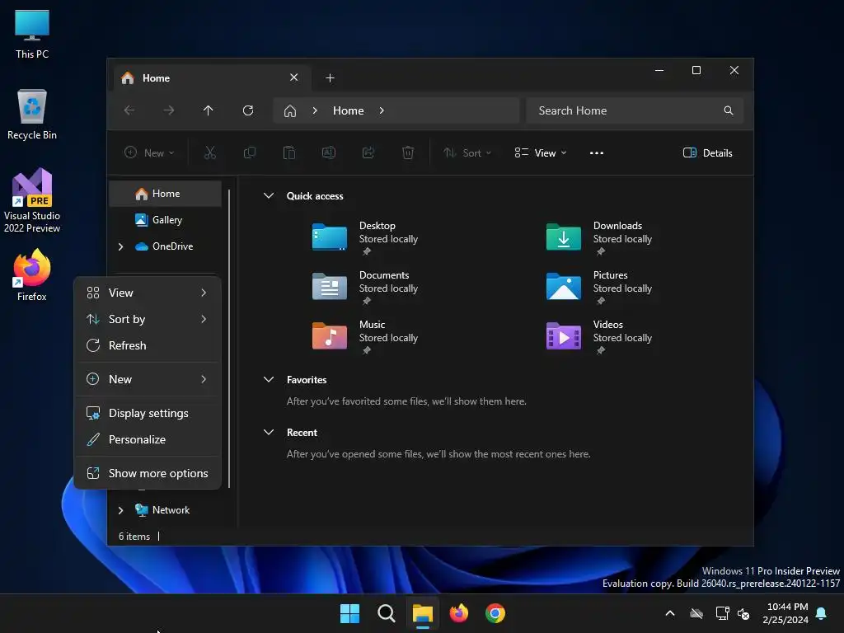Open taskbar Search
This screenshot has height=633, width=844.
point(386,613)
